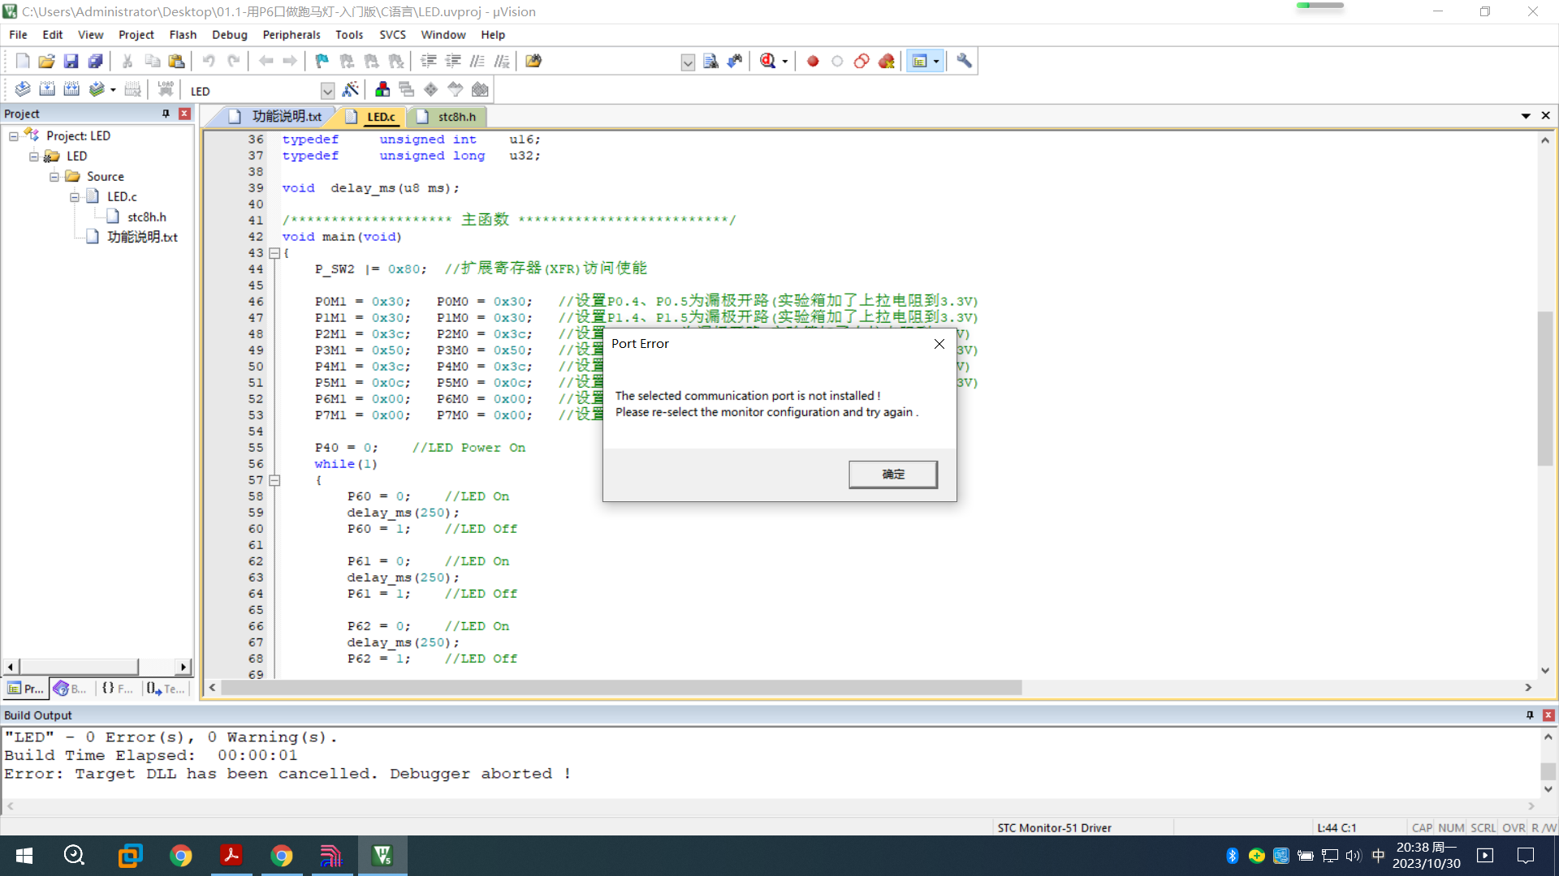Image resolution: width=1559 pixels, height=876 pixels.
Task: Open the Tools menu
Action: 349,35
